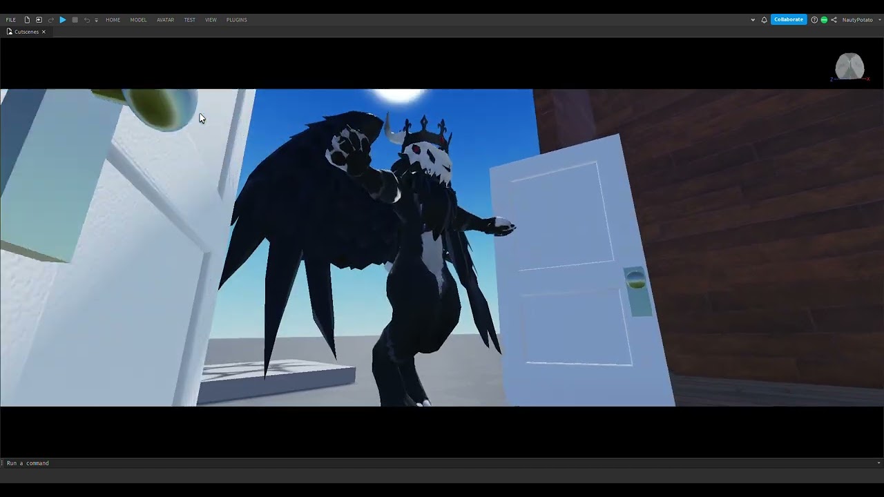Switch to the MODEL ribbon tab

pyautogui.click(x=138, y=20)
